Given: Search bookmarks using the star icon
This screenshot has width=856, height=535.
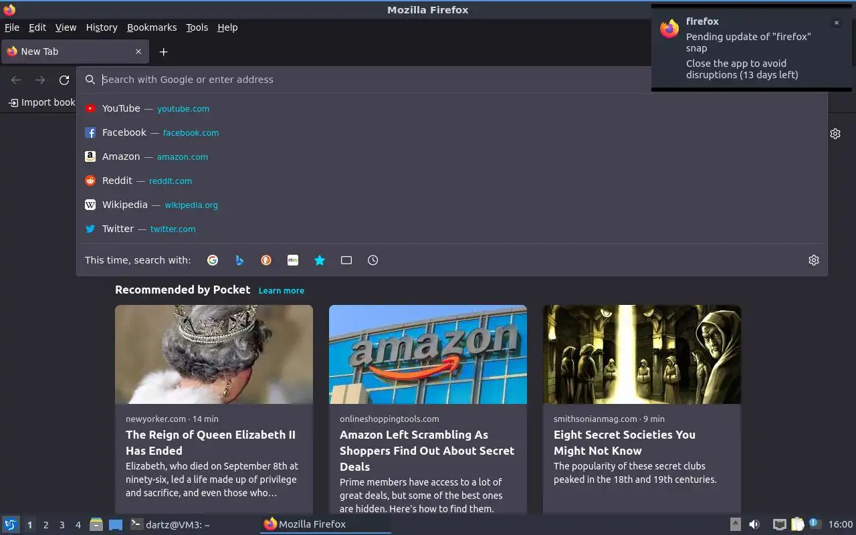Looking at the screenshot, I should 320,260.
